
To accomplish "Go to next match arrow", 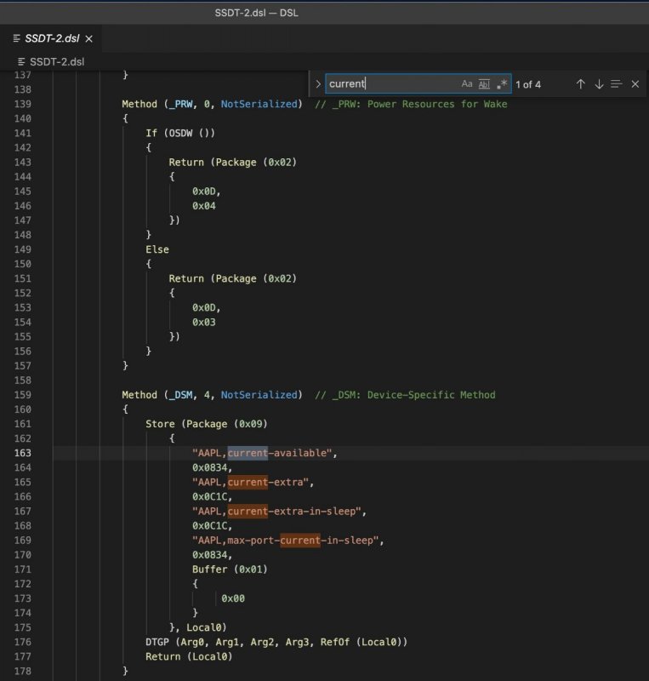I will pyautogui.click(x=599, y=84).
